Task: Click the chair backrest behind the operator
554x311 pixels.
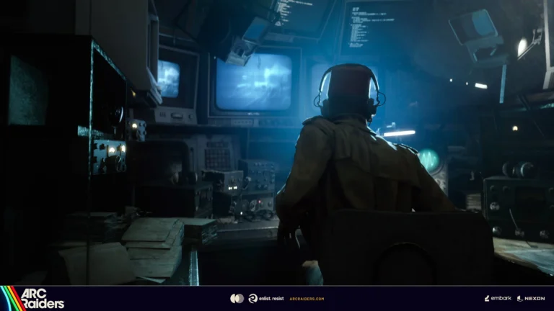Action: pyautogui.click(x=404, y=248)
